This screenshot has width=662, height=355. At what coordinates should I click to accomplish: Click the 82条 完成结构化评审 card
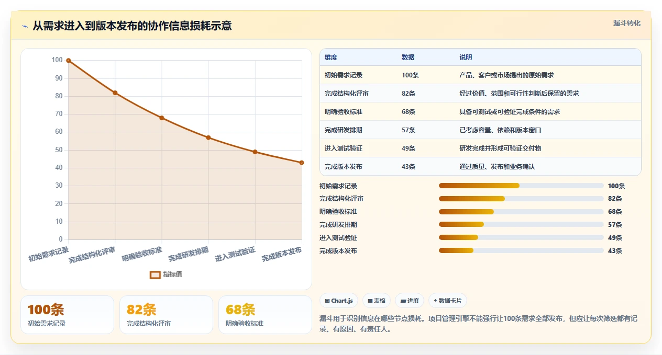pos(166,315)
